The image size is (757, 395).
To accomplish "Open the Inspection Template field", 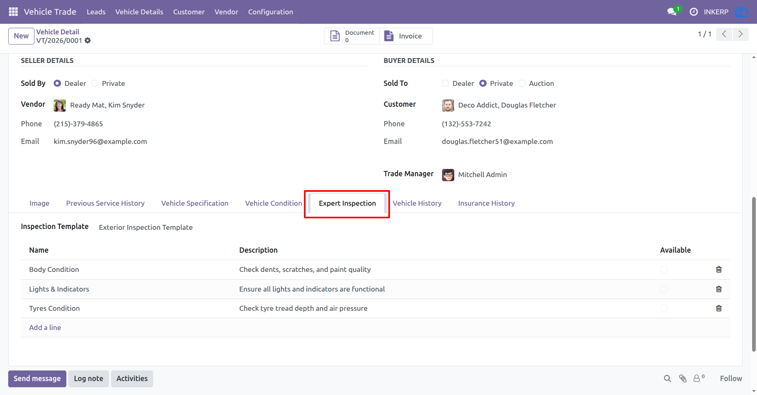I will pyautogui.click(x=146, y=227).
